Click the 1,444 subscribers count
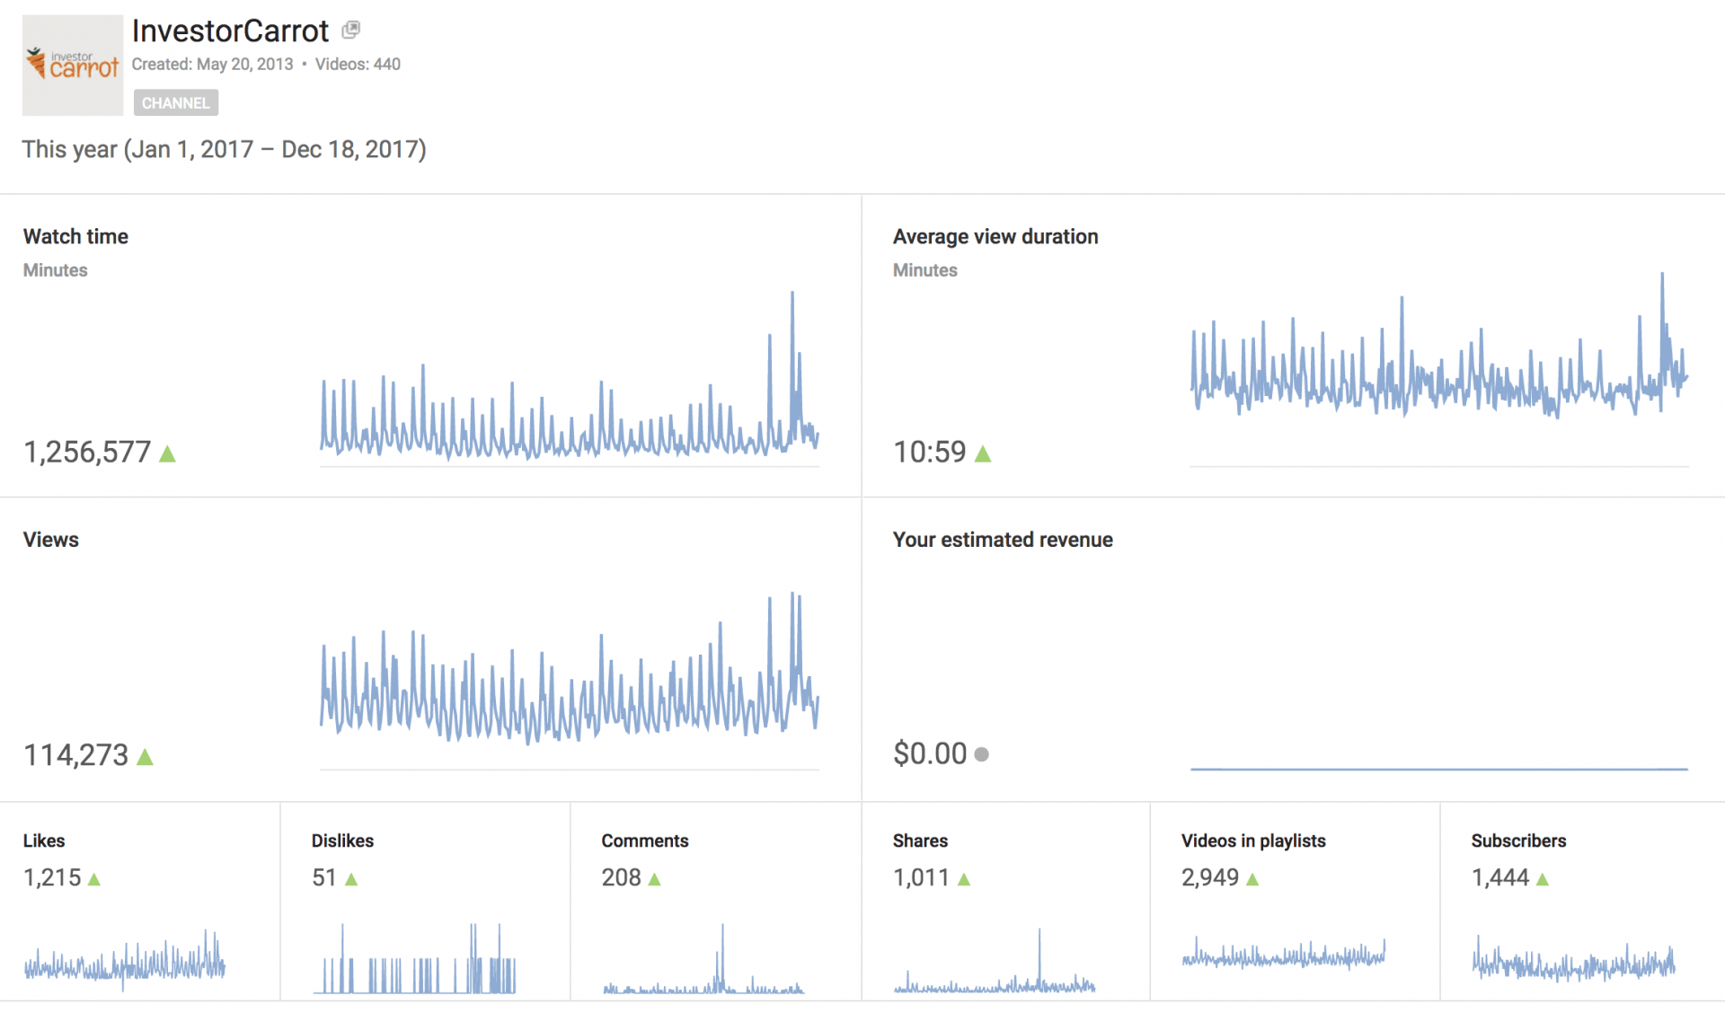The height and width of the screenshot is (1012, 1725). 1500,877
